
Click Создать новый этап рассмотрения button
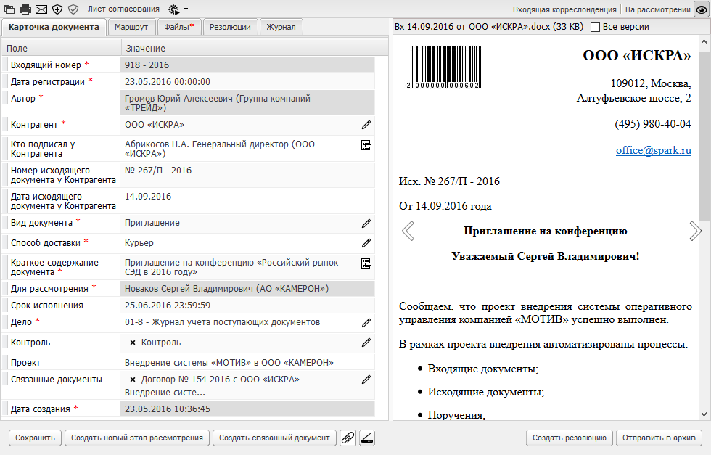coord(137,438)
